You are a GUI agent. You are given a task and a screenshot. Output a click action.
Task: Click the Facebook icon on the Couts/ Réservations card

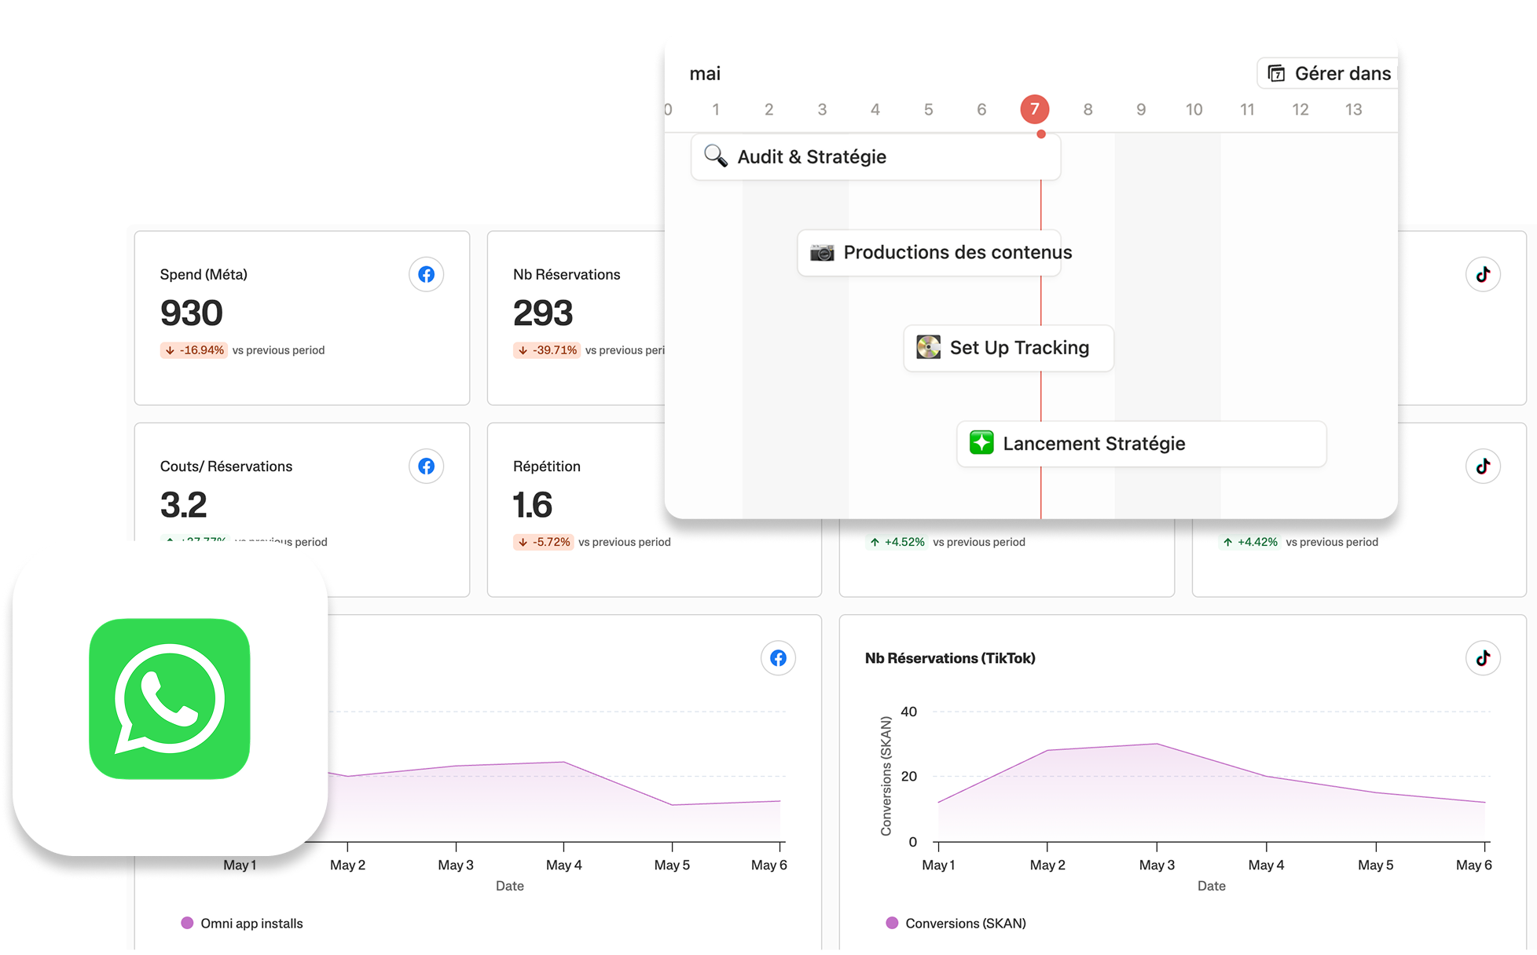tap(426, 467)
